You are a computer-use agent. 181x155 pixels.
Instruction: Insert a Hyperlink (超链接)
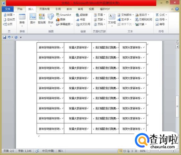82,15
